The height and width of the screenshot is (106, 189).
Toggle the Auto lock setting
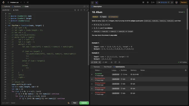click(x=16, y=10)
